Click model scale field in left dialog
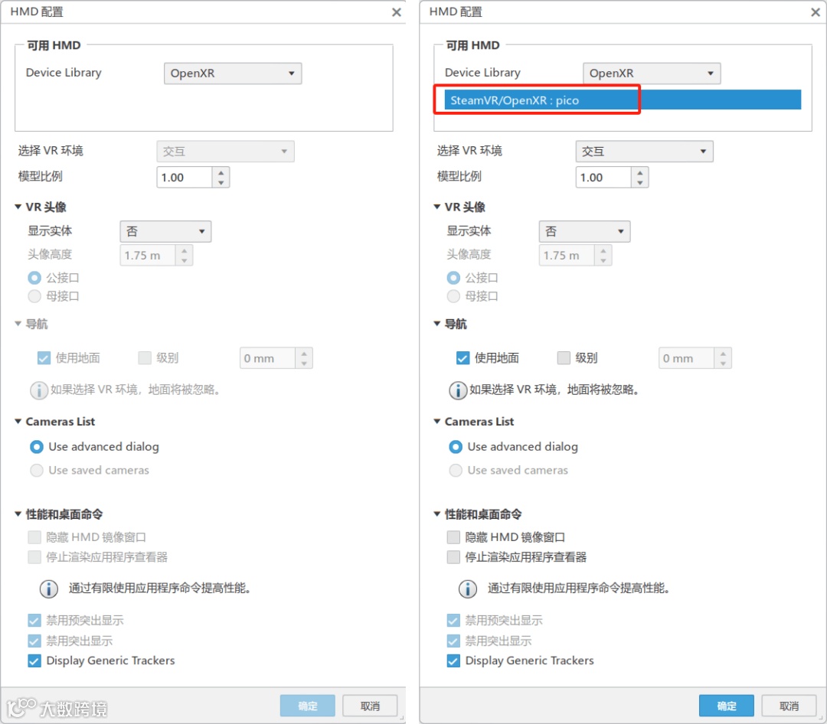Screen dimensions: 827x724 click(x=184, y=178)
